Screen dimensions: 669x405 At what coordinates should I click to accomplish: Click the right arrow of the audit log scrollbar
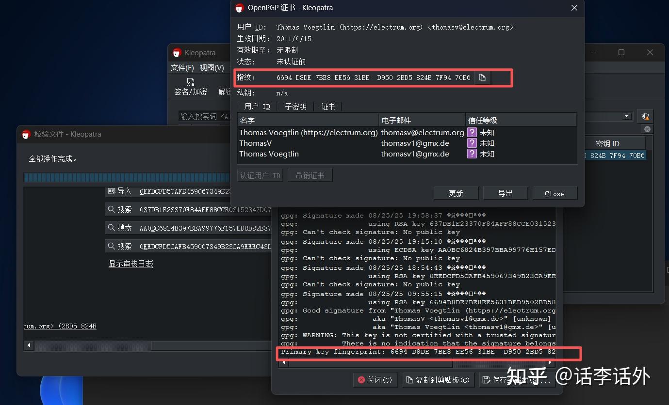click(x=550, y=362)
